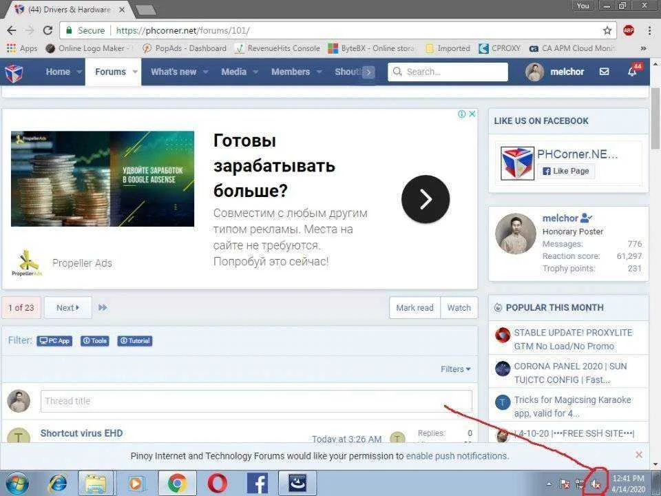
Task: Click the black arrow button in the ad
Action: coord(426,199)
